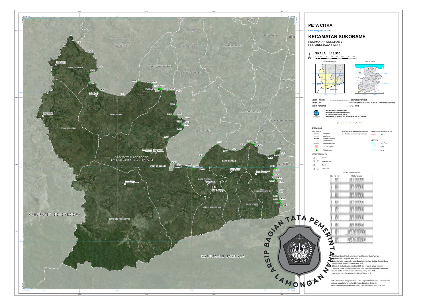431x305 pixels.
Task: Select the Danau lake symbol in legend
Action: click(x=374, y=150)
